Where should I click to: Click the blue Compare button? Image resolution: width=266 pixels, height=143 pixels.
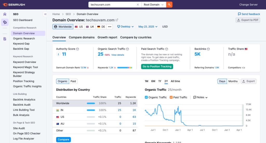(63, 140)
